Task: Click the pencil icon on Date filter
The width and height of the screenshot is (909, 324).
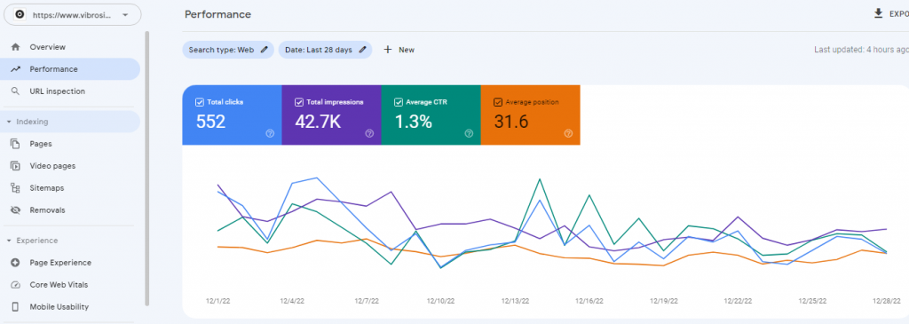Action: (x=363, y=50)
